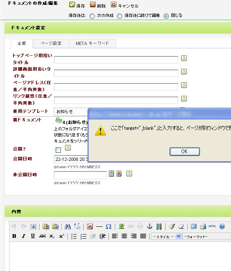Insert an unordered bullet list
This screenshot has width=231, height=271.
[x=74, y=236]
